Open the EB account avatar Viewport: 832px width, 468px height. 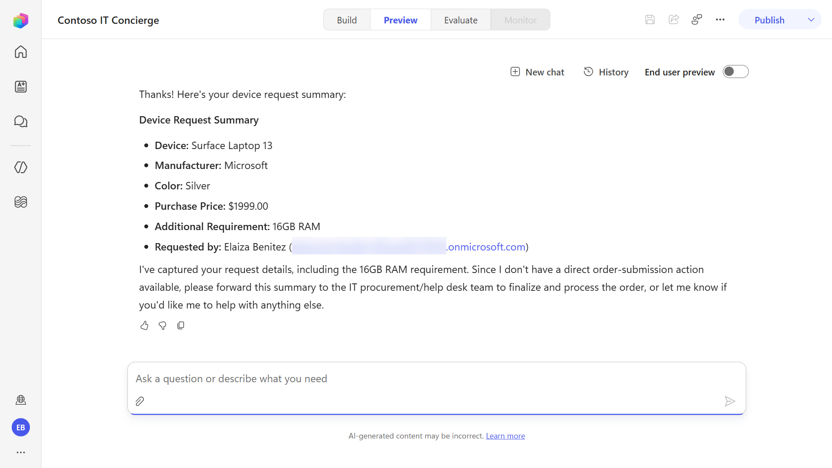20,428
